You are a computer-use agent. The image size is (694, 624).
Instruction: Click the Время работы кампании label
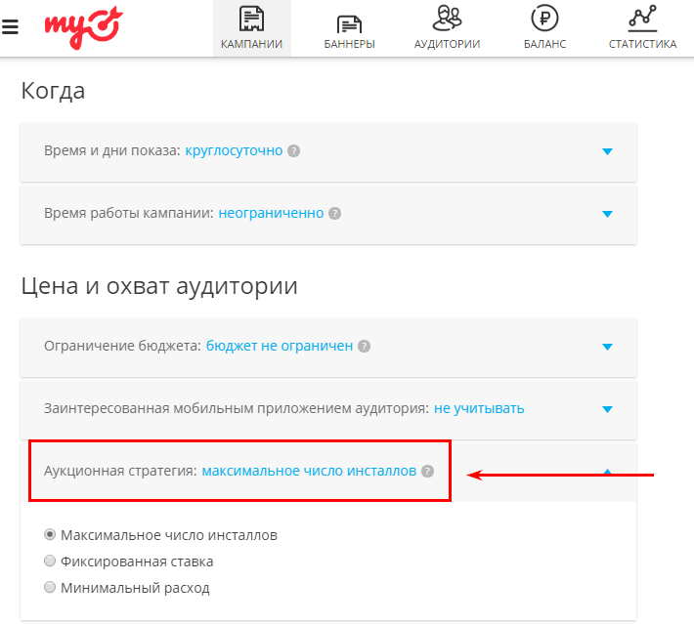pyautogui.click(x=129, y=213)
